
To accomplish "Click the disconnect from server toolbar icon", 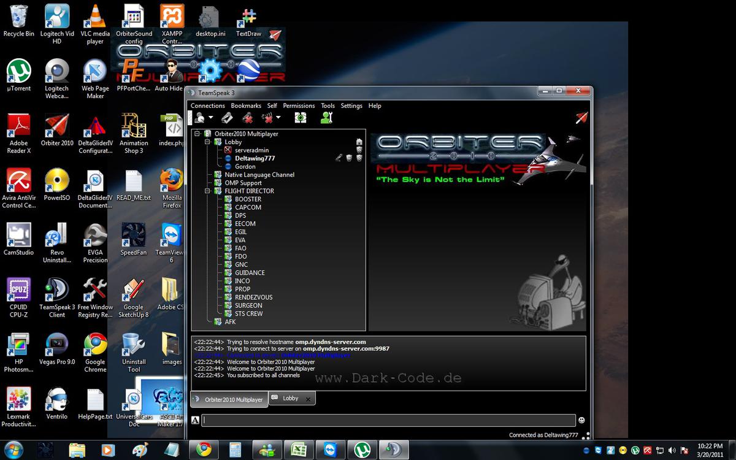I will pyautogui.click(x=248, y=118).
